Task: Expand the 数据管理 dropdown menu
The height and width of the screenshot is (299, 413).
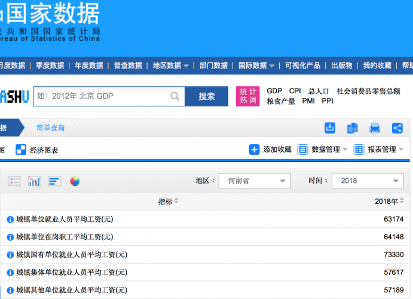Action: (323, 149)
